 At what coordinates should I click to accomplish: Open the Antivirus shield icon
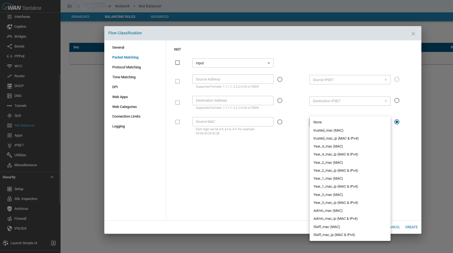pyautogui.click(x=10, y=208)
